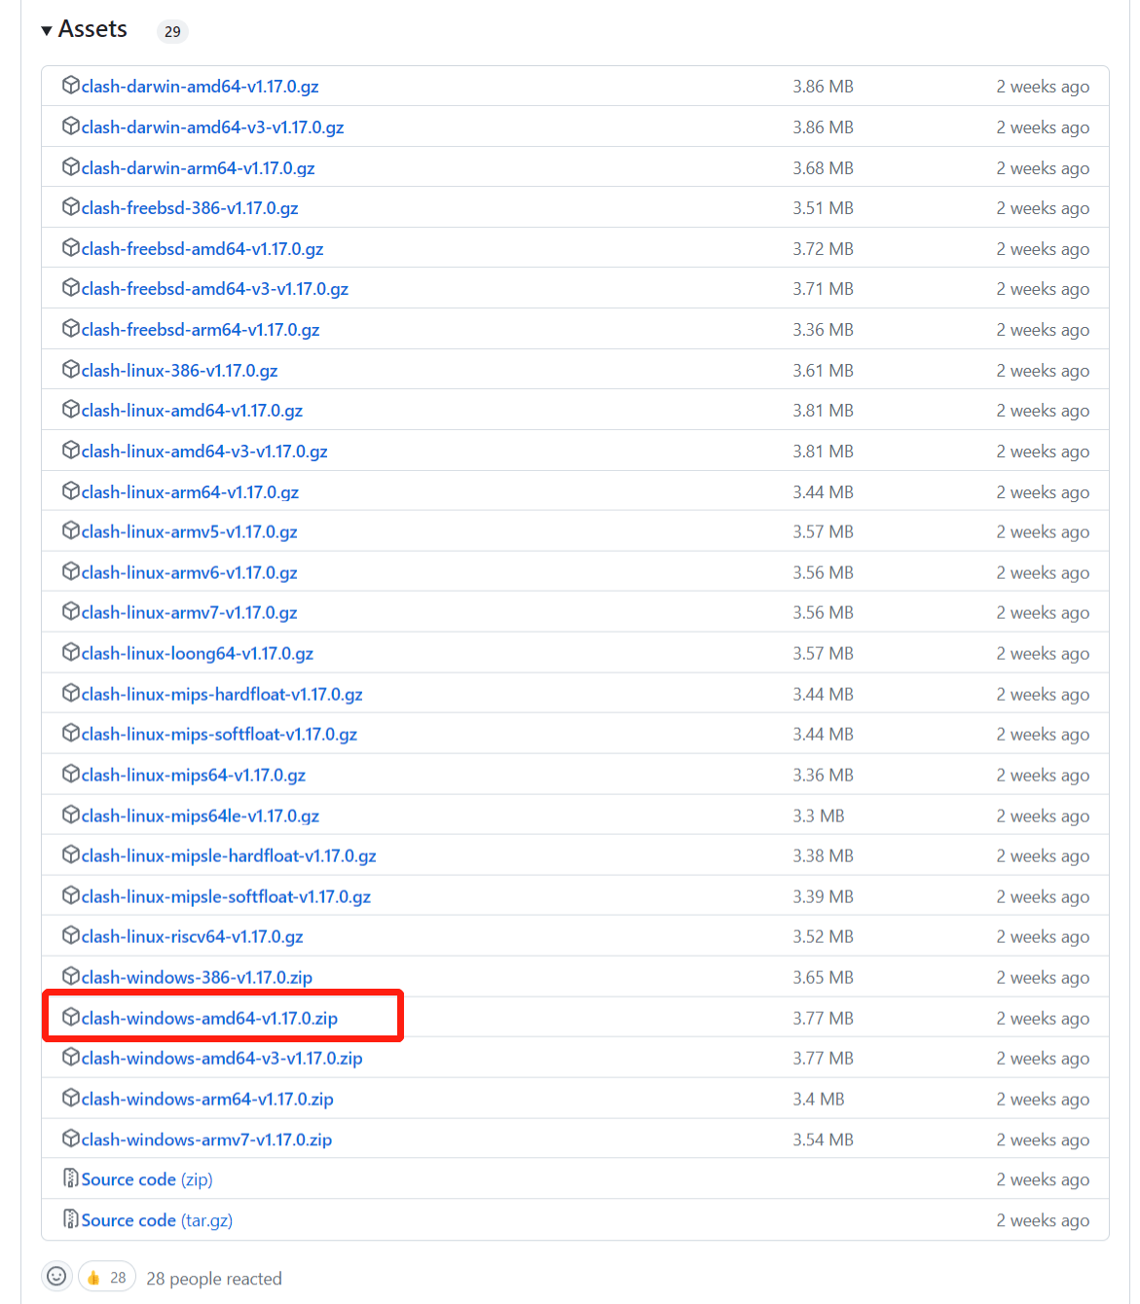Download clash-linux-armv7-v1.17.0.gz
The width and height of the screenshot is (1140, 1304).
point(189,613)
